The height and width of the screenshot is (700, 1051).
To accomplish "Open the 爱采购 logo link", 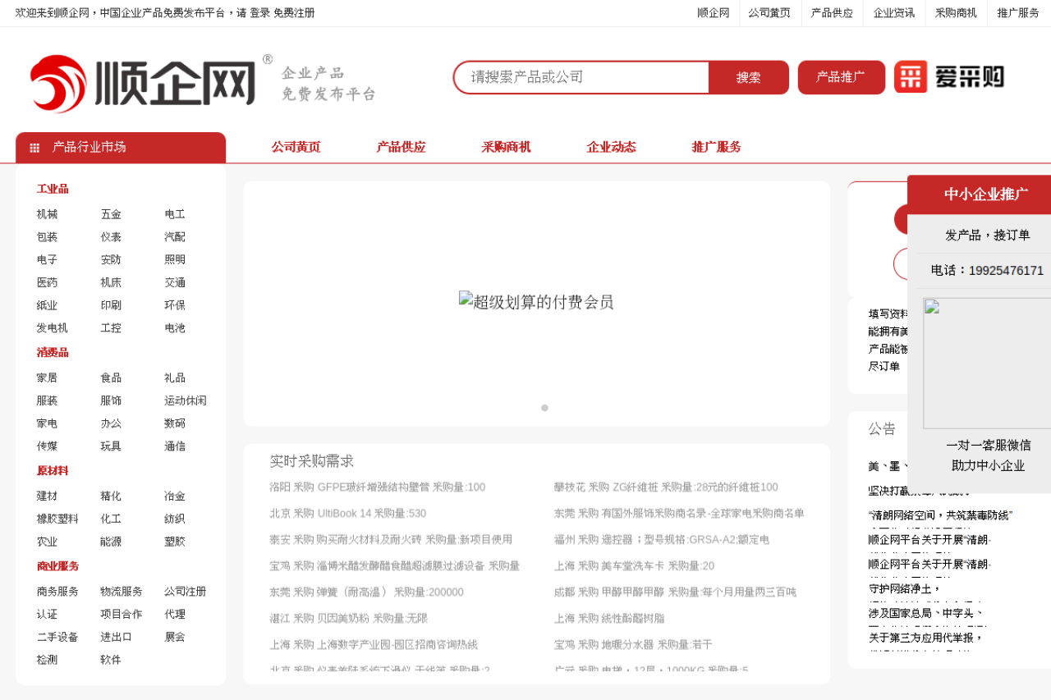I will 949,77.
